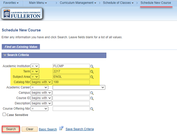Screen dimensions: 177x137
Task: Open the Term operator dropdown
Action: pyautogui.click(x=35, y=72)
